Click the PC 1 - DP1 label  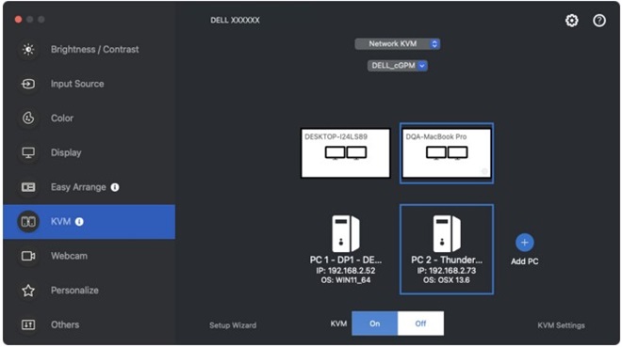(346, 260)
